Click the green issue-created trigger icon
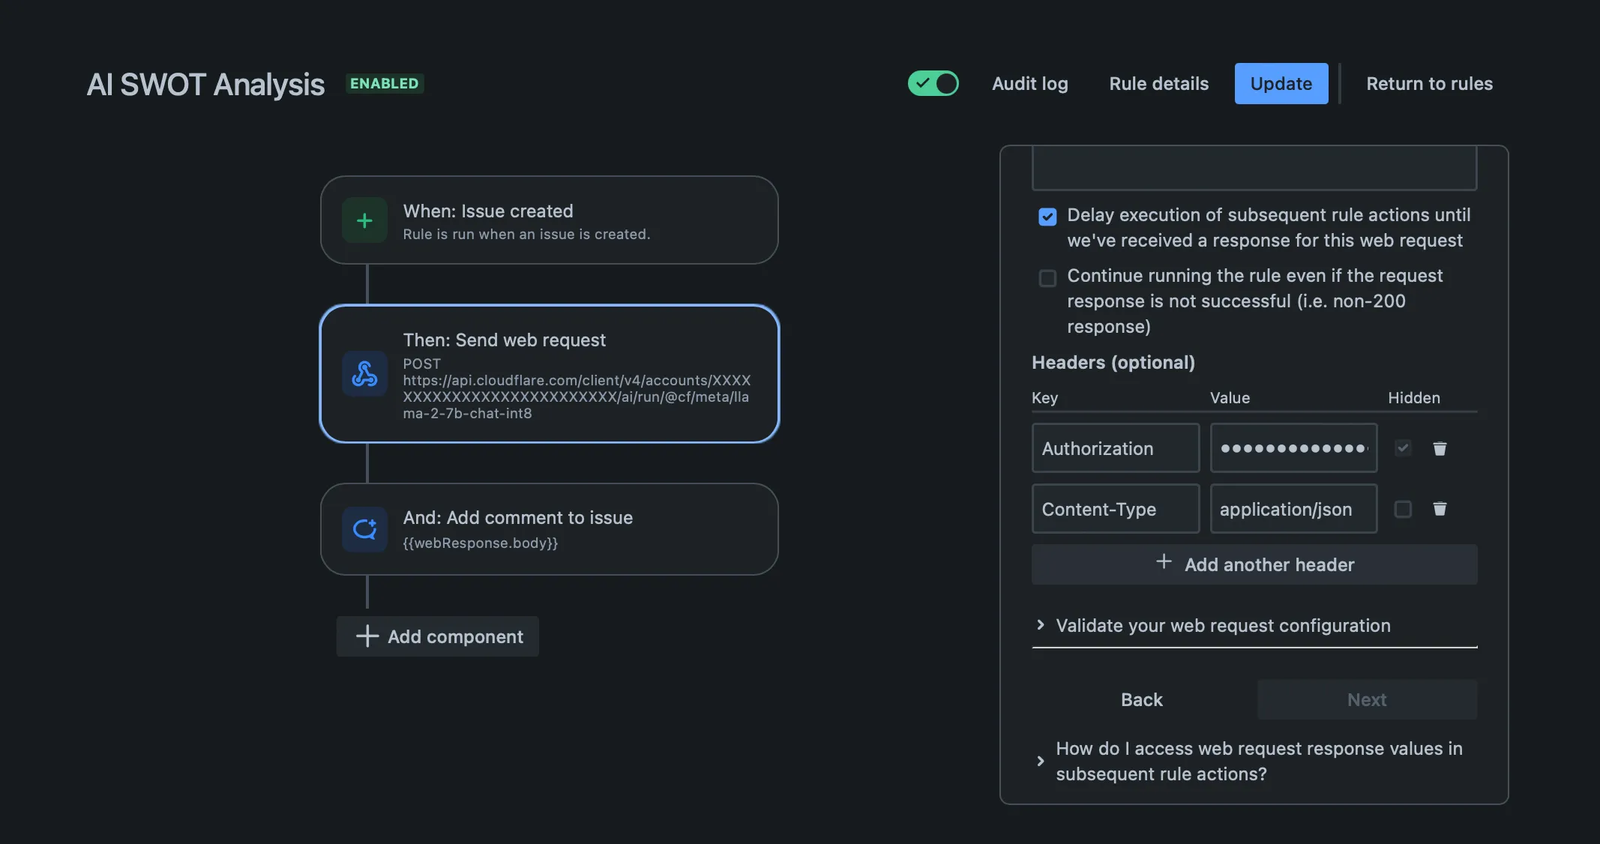1600x844 pixels. pos(364,220)
